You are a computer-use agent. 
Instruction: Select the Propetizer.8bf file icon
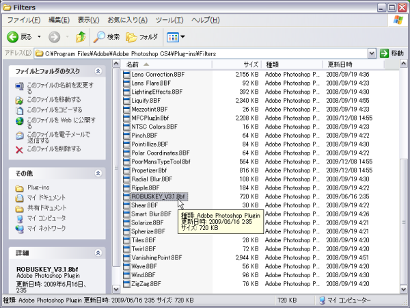coord(126,170)
